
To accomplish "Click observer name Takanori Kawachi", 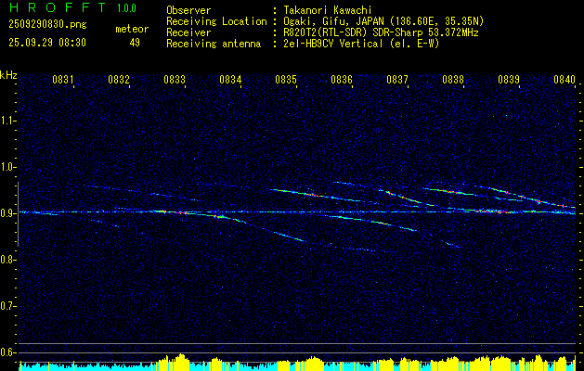I will (328, 11).
